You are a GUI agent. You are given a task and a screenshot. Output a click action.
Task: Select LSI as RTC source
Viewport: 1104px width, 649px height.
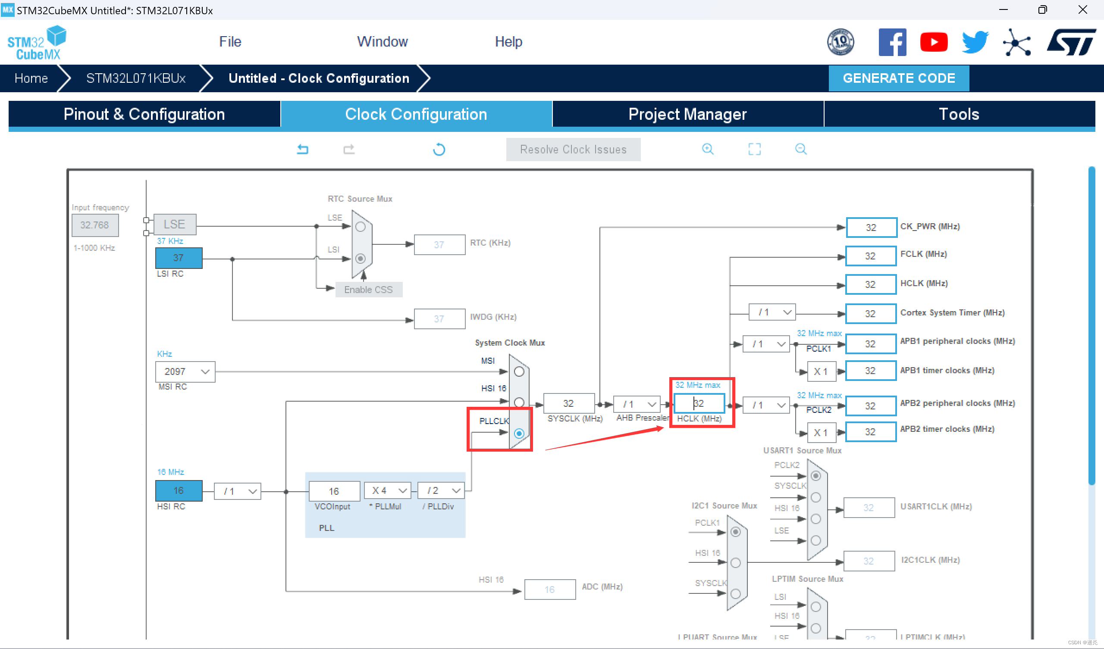(x=361, y=259)
